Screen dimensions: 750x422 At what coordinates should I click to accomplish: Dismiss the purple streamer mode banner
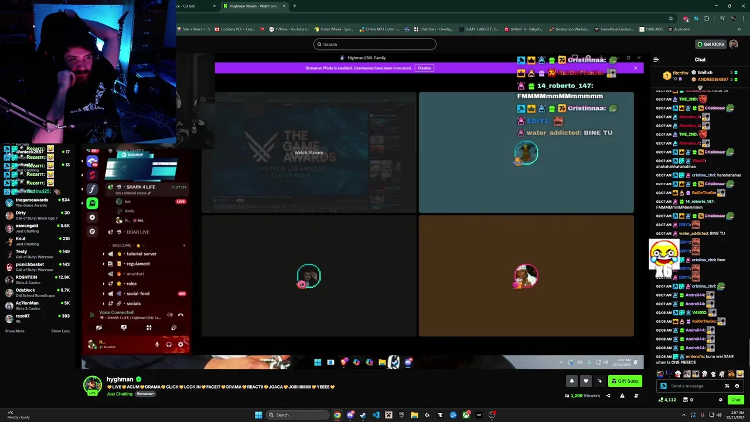(x=635, y=68)
